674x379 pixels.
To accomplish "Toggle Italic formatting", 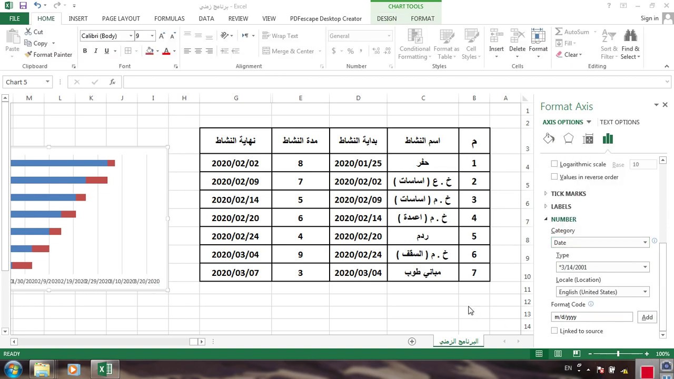I will [x=96, y=51].
